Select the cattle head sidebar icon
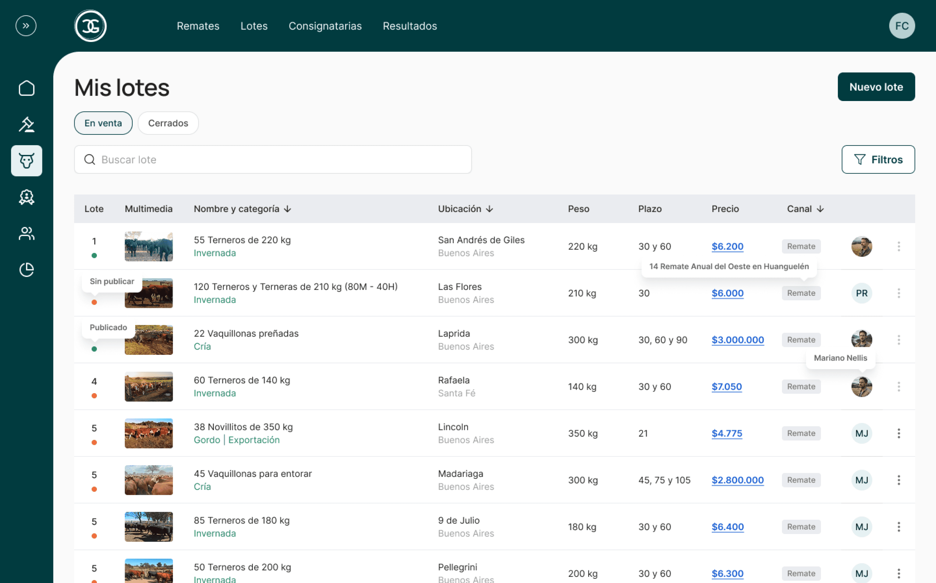Image resolution: width=936 pixels, height=583 pixels. 27,161
